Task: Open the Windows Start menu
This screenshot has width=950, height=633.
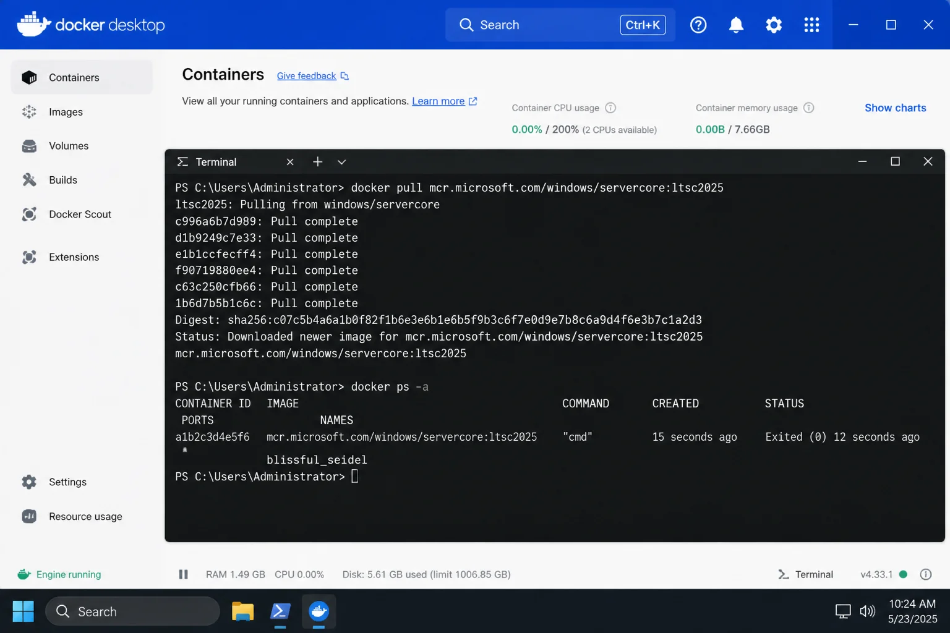Action: [24, 611]
